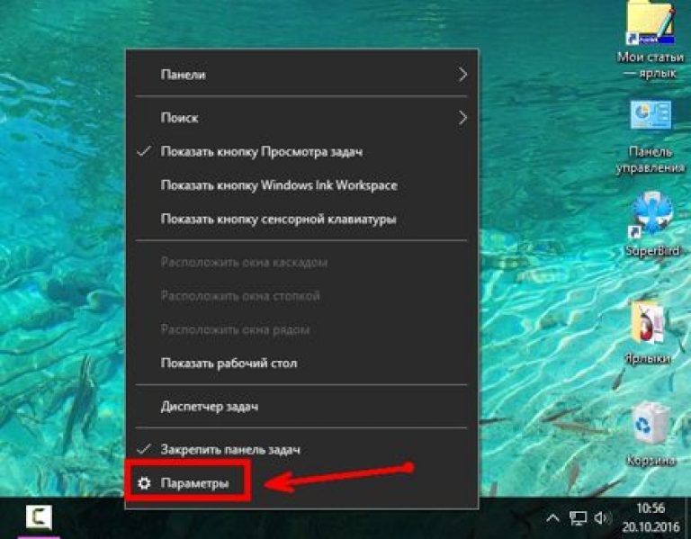The height and width of the screenshot is (539, 691).
Task: Select Показать рабочий стол menu item
Action: (x=229, y=364)
